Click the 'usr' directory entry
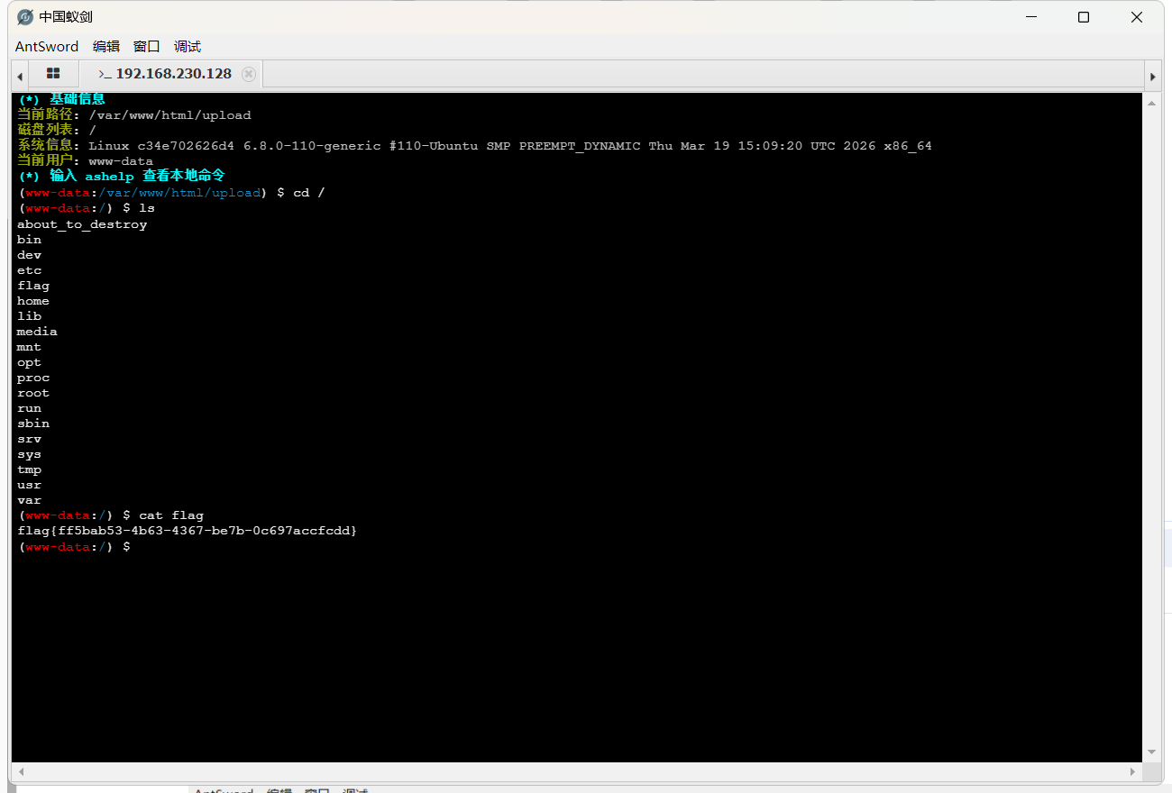Viewport: 1172px width, 793px height. click(29, 485)
